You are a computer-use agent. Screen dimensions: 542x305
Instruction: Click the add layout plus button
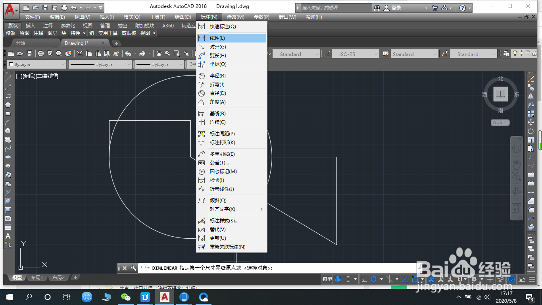(x=75, y=277)
